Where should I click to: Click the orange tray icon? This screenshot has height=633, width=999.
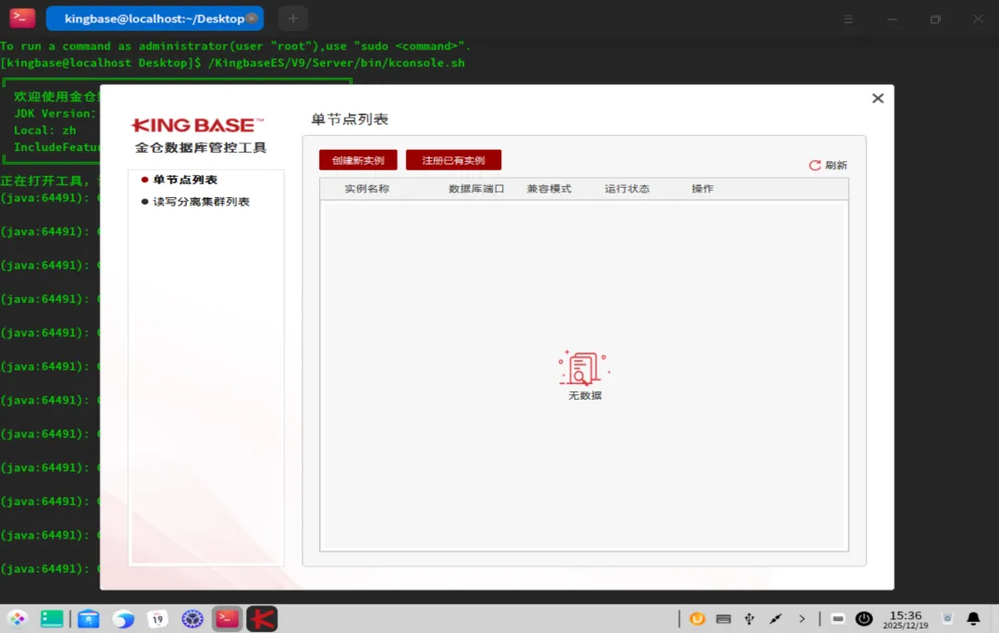coord(697,618)
